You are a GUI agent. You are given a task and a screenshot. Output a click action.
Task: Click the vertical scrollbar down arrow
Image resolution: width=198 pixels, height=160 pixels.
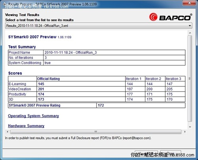(x=190, y=127)
